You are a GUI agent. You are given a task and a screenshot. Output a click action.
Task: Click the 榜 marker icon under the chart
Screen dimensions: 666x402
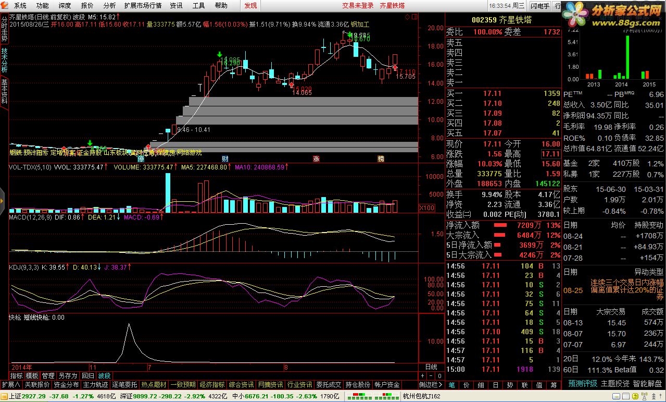[381, 159]
